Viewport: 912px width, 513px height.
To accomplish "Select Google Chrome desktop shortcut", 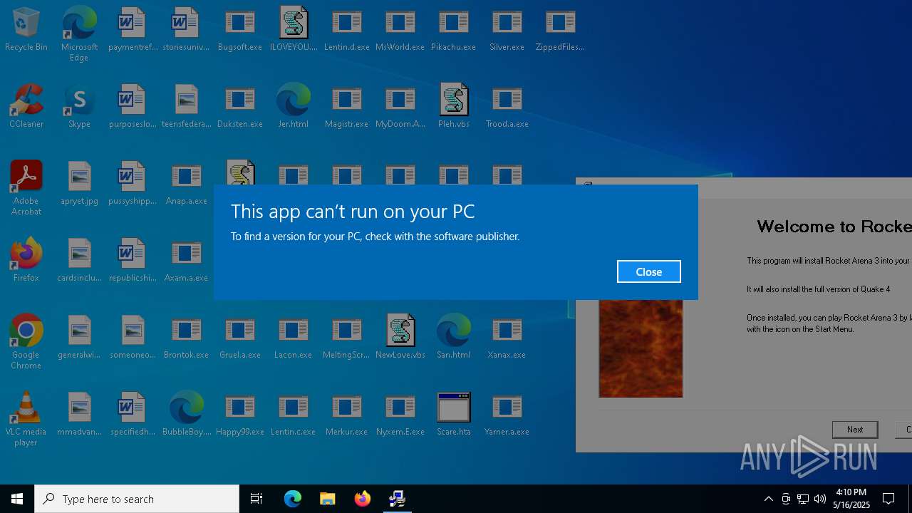I will (26, 341).
